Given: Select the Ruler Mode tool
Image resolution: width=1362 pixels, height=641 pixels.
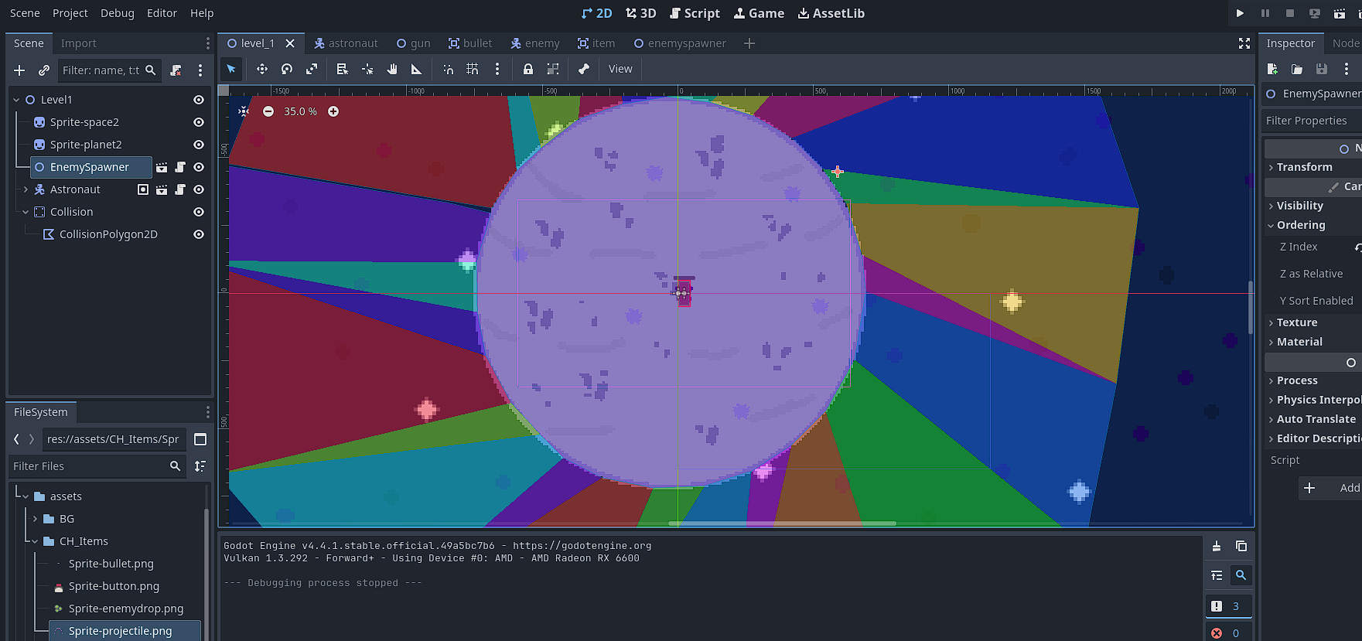Looking at the screenshot, I should pos(416,69).
